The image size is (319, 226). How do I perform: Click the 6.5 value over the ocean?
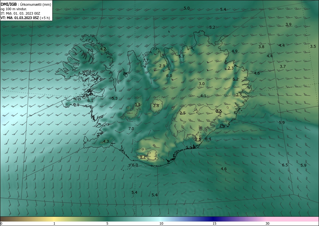tap(285, 165)
